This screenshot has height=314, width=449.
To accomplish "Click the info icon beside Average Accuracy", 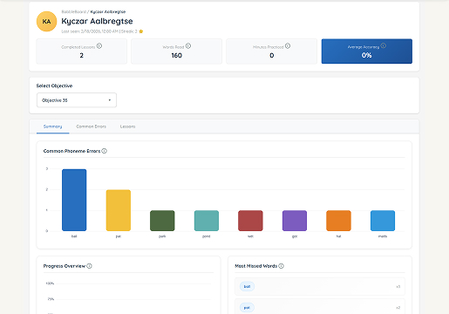I will pos(384,45).
